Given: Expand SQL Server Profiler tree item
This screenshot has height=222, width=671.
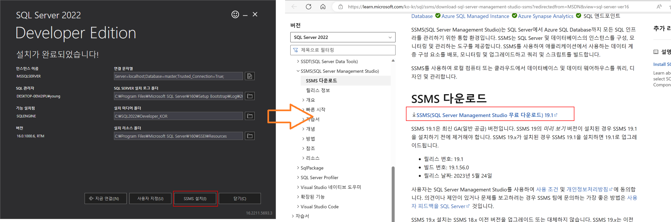Looking at the screenshot, I should click(x=298, y=178).
